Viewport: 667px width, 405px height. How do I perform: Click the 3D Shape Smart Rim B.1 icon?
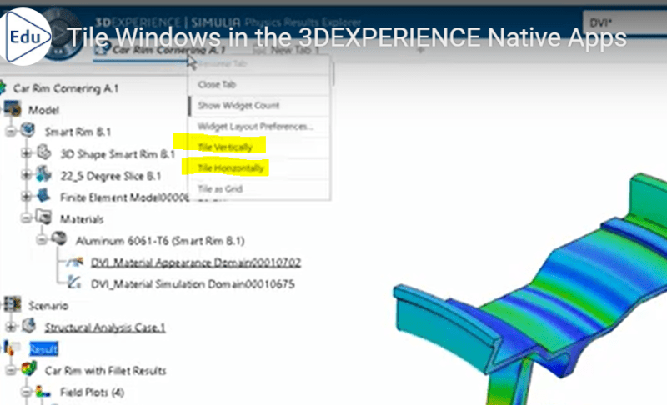pos(43,152)
